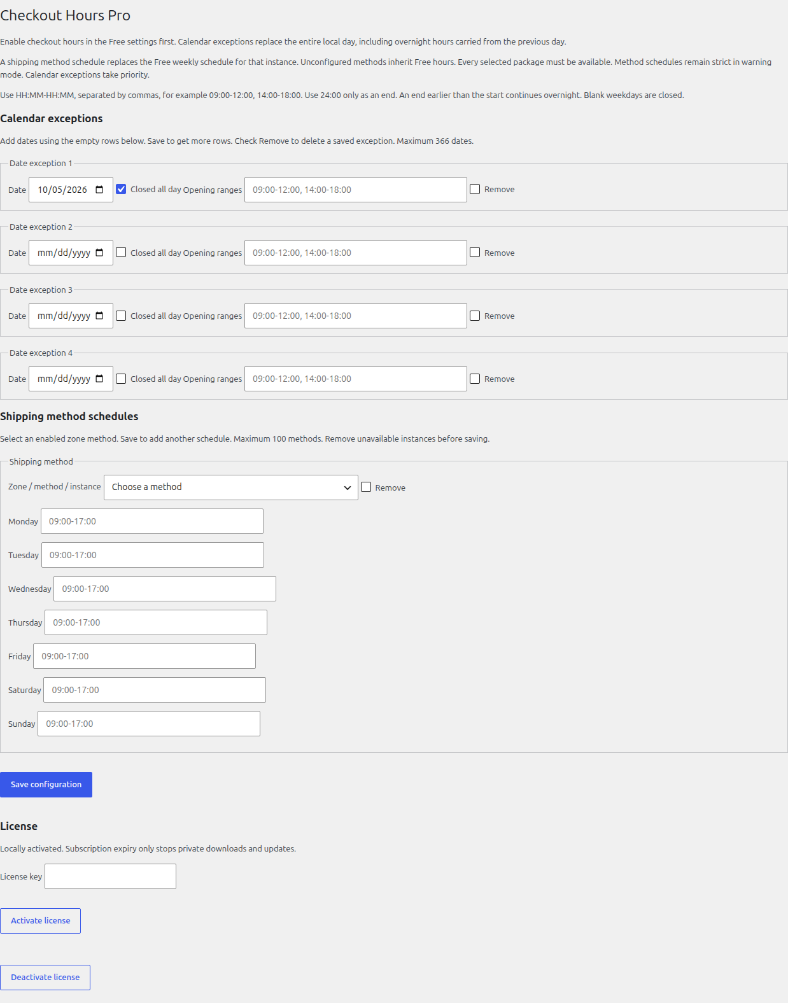Viewport: 788px width, 1003px height.
Task: Tick Remove checkbox for Date exception 1
Action: (475, 189)
